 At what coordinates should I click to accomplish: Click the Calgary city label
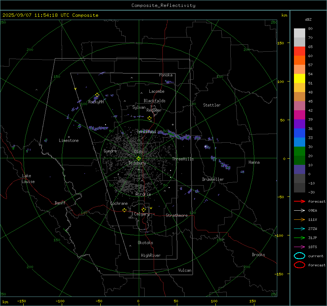(142, 214)
